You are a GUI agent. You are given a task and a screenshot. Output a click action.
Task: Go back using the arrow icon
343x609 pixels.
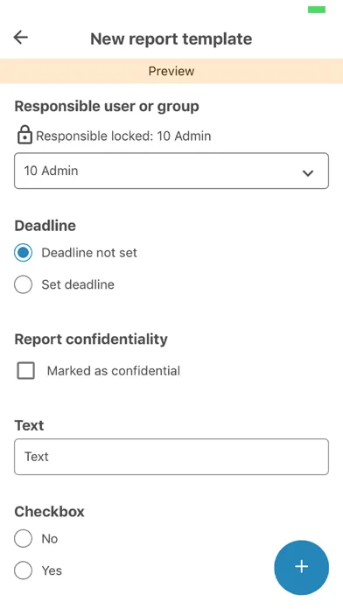click(x=21, y=38)
